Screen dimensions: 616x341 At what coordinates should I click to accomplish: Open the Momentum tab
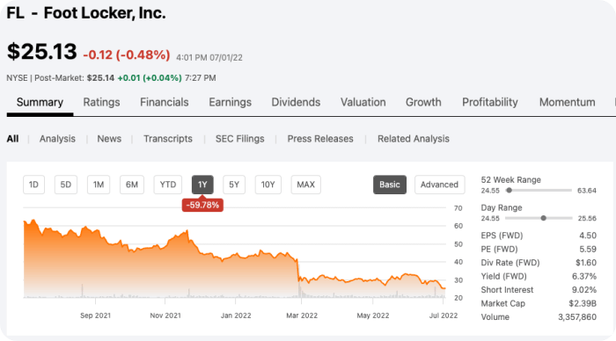(567, 103)
